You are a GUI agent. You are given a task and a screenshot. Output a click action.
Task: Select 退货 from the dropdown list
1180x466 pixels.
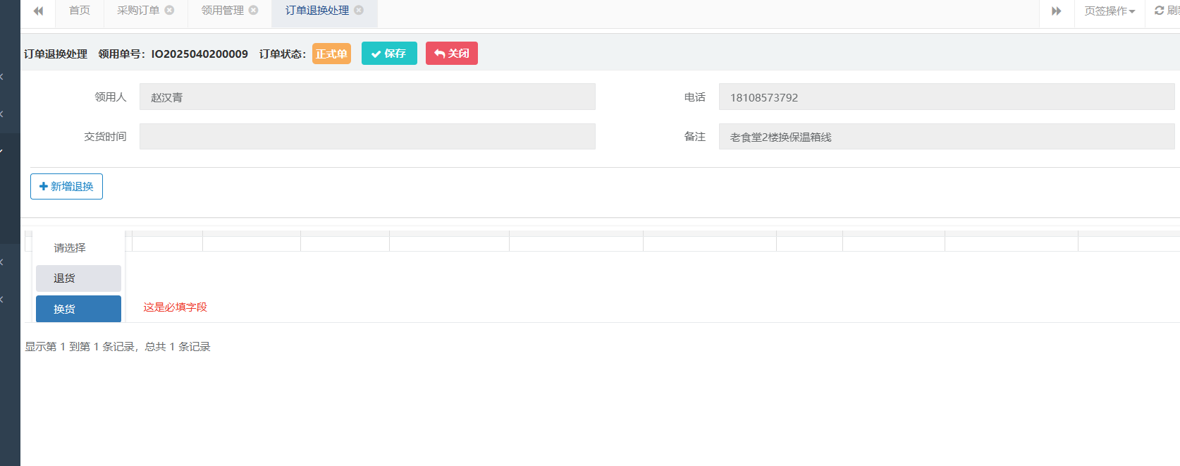click(78, 278)
